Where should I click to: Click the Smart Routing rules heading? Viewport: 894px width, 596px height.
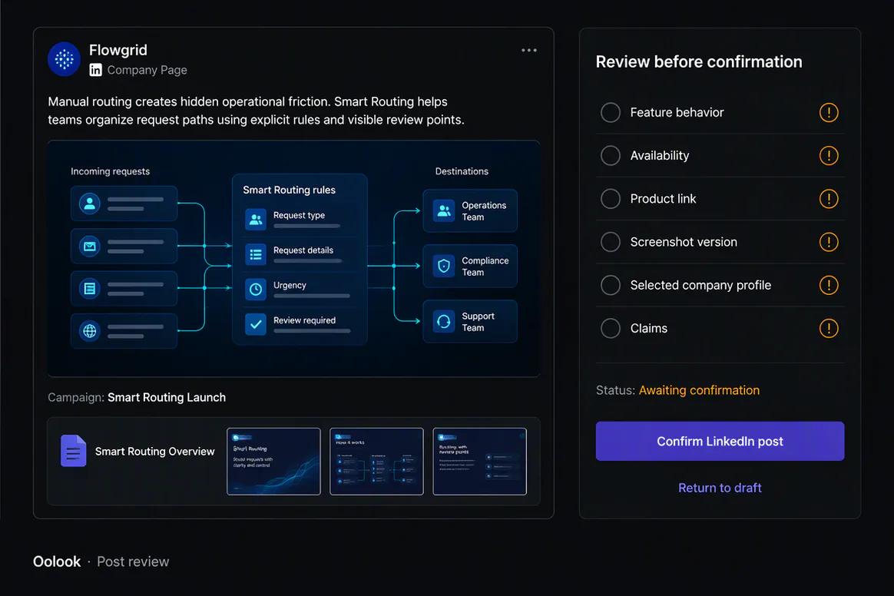[x=289, y=190]
